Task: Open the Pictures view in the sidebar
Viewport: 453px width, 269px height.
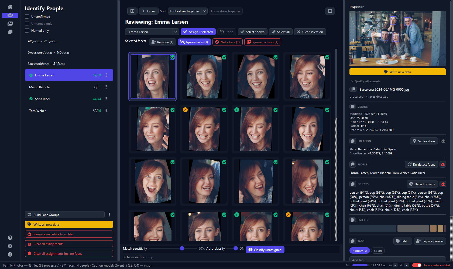Action: 10,24
